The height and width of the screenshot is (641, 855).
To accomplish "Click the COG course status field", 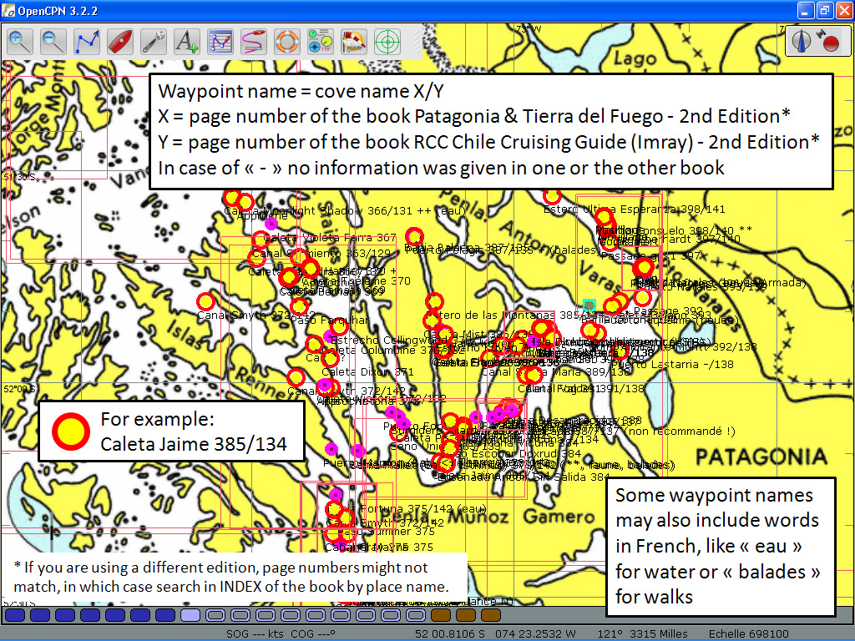I will (x=314, y=634).
